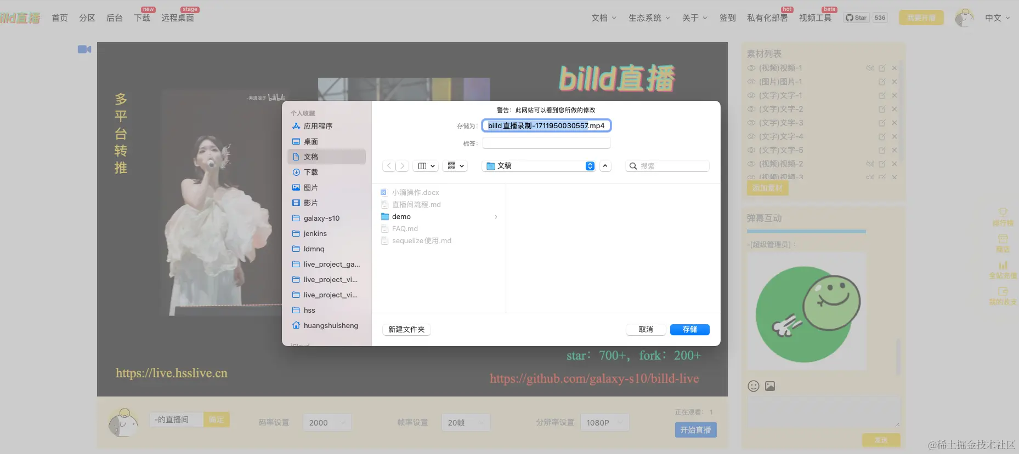Toggle visibility of (图片)图片-1 material
Image resolution: width=1019 pixels, height=454 pixels.
point(751,82)
